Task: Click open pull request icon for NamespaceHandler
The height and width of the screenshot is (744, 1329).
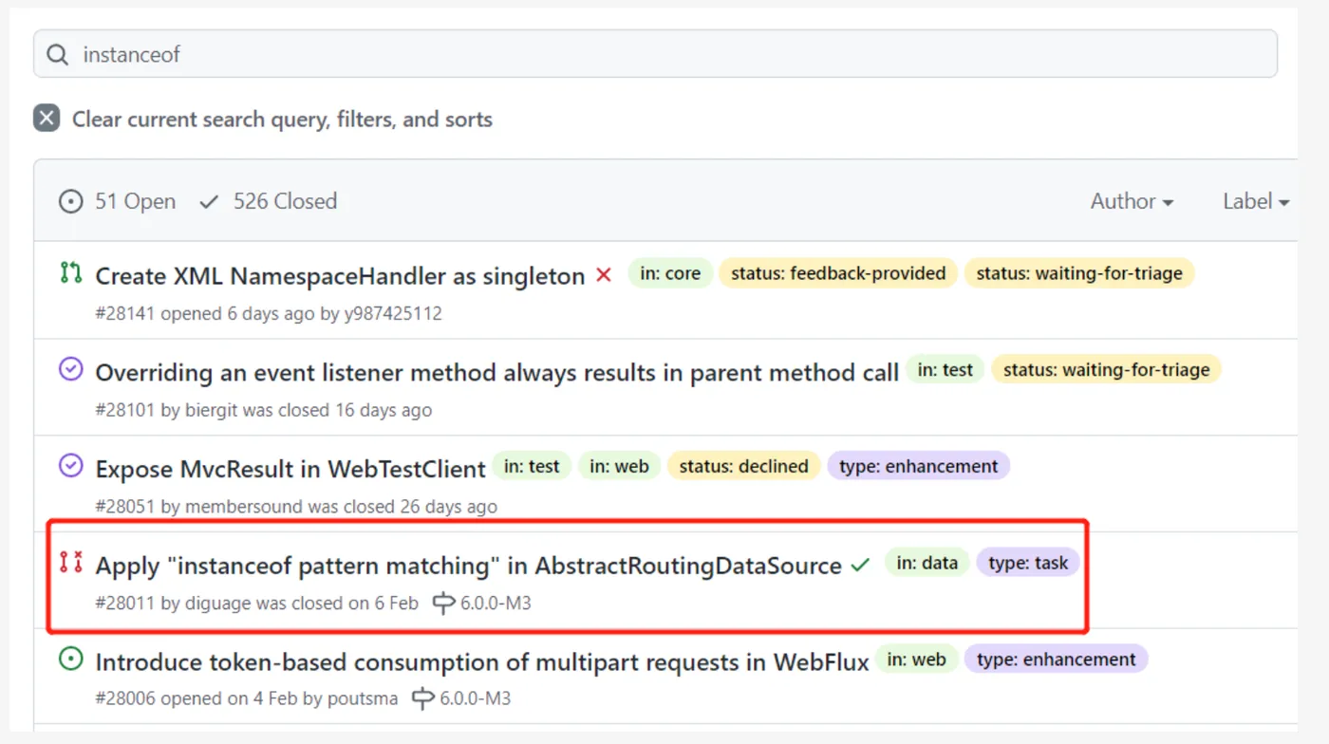Action: point(71,273)
